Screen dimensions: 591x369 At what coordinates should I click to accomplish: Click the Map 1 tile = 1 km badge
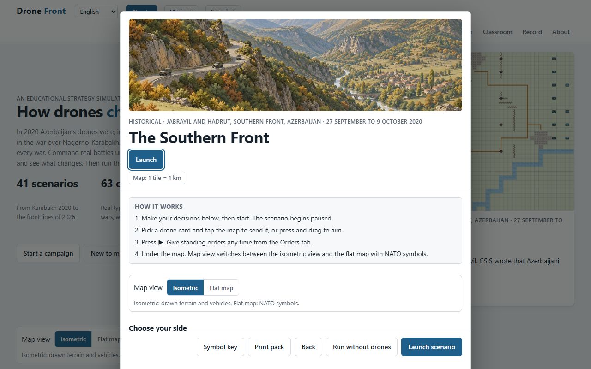click(x=157, y=178)
